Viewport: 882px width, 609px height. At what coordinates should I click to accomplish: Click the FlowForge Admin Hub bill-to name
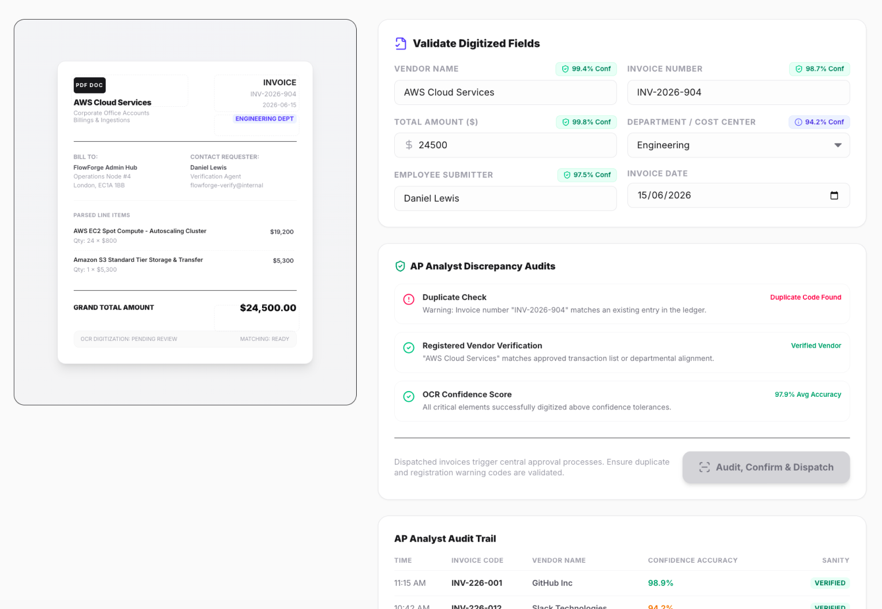tap(105, 168)
